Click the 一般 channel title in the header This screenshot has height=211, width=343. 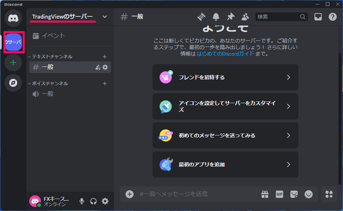point(137,17)
